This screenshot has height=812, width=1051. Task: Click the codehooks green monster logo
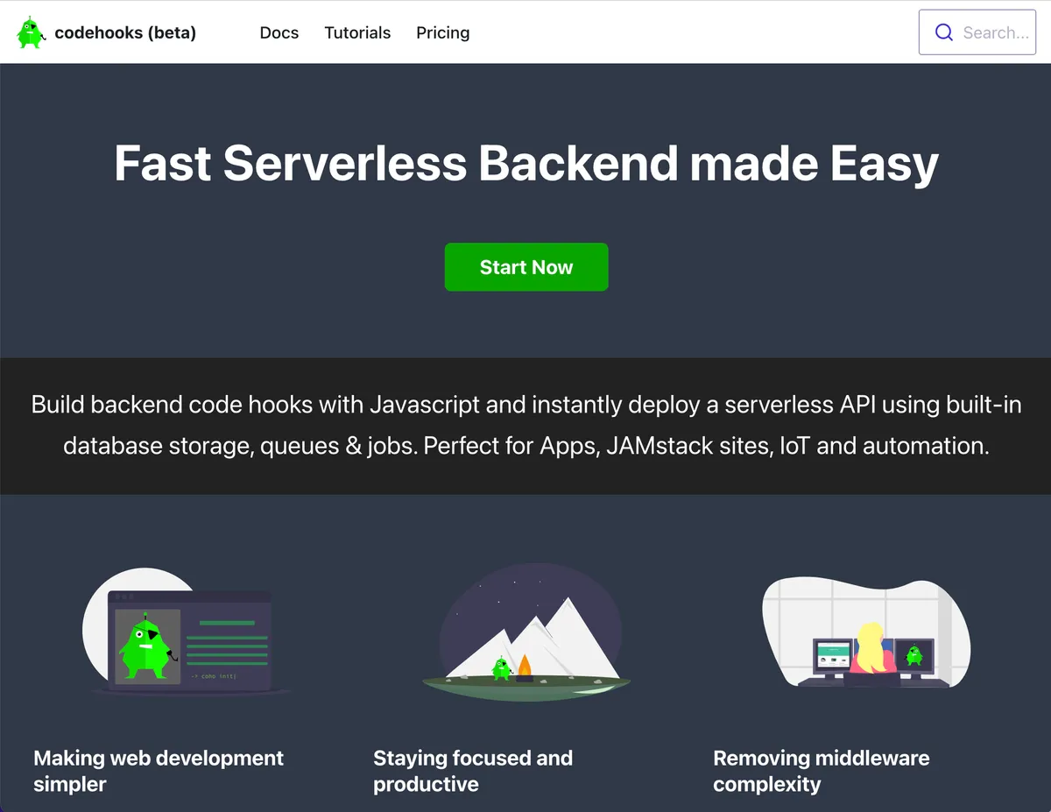pyautogui.click(x=30, y=32)
